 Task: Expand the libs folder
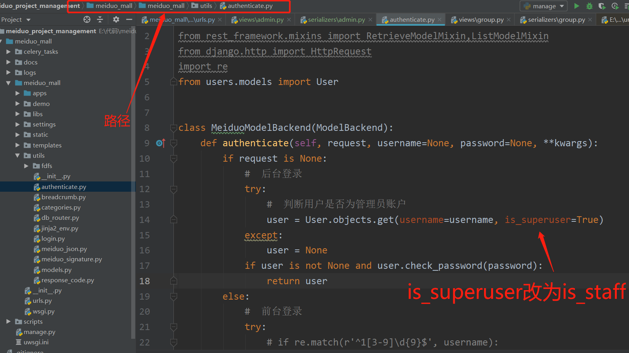pyautogui.click(x=17, y=114)
